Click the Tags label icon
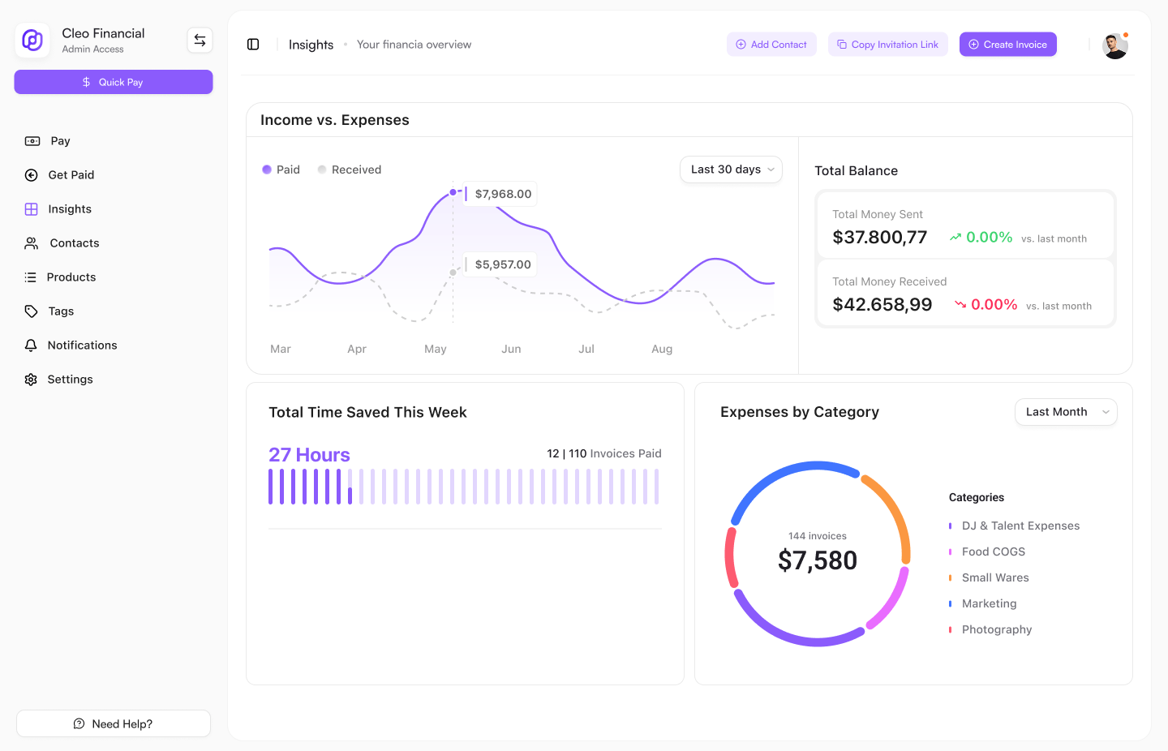1168x751 pixels. pyautogui.click(x=32, y=311)
